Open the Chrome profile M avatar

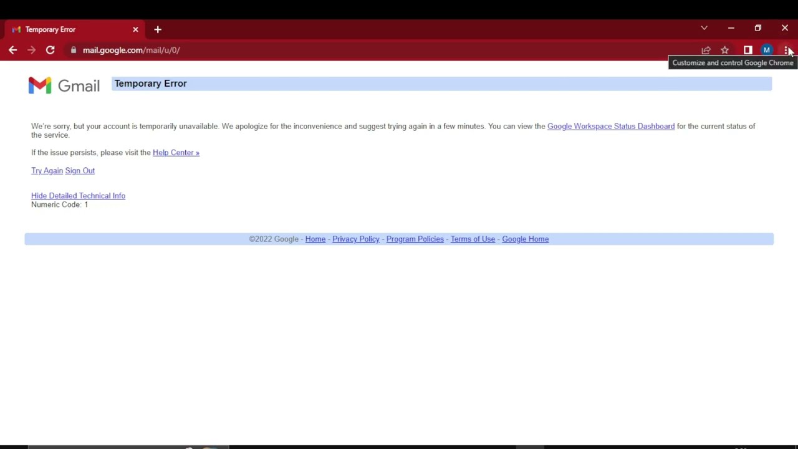[767, 50]
